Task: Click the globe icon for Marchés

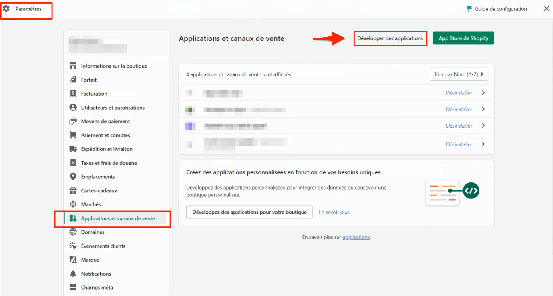Action: tap(73, 204)
